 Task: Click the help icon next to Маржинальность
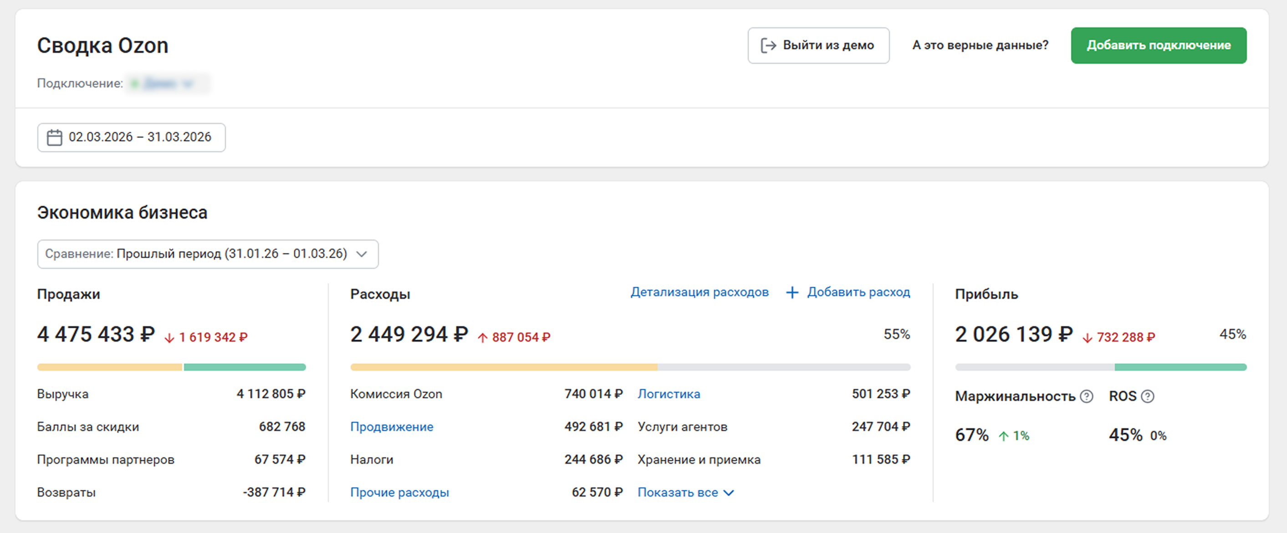[x=1086, y=396]
